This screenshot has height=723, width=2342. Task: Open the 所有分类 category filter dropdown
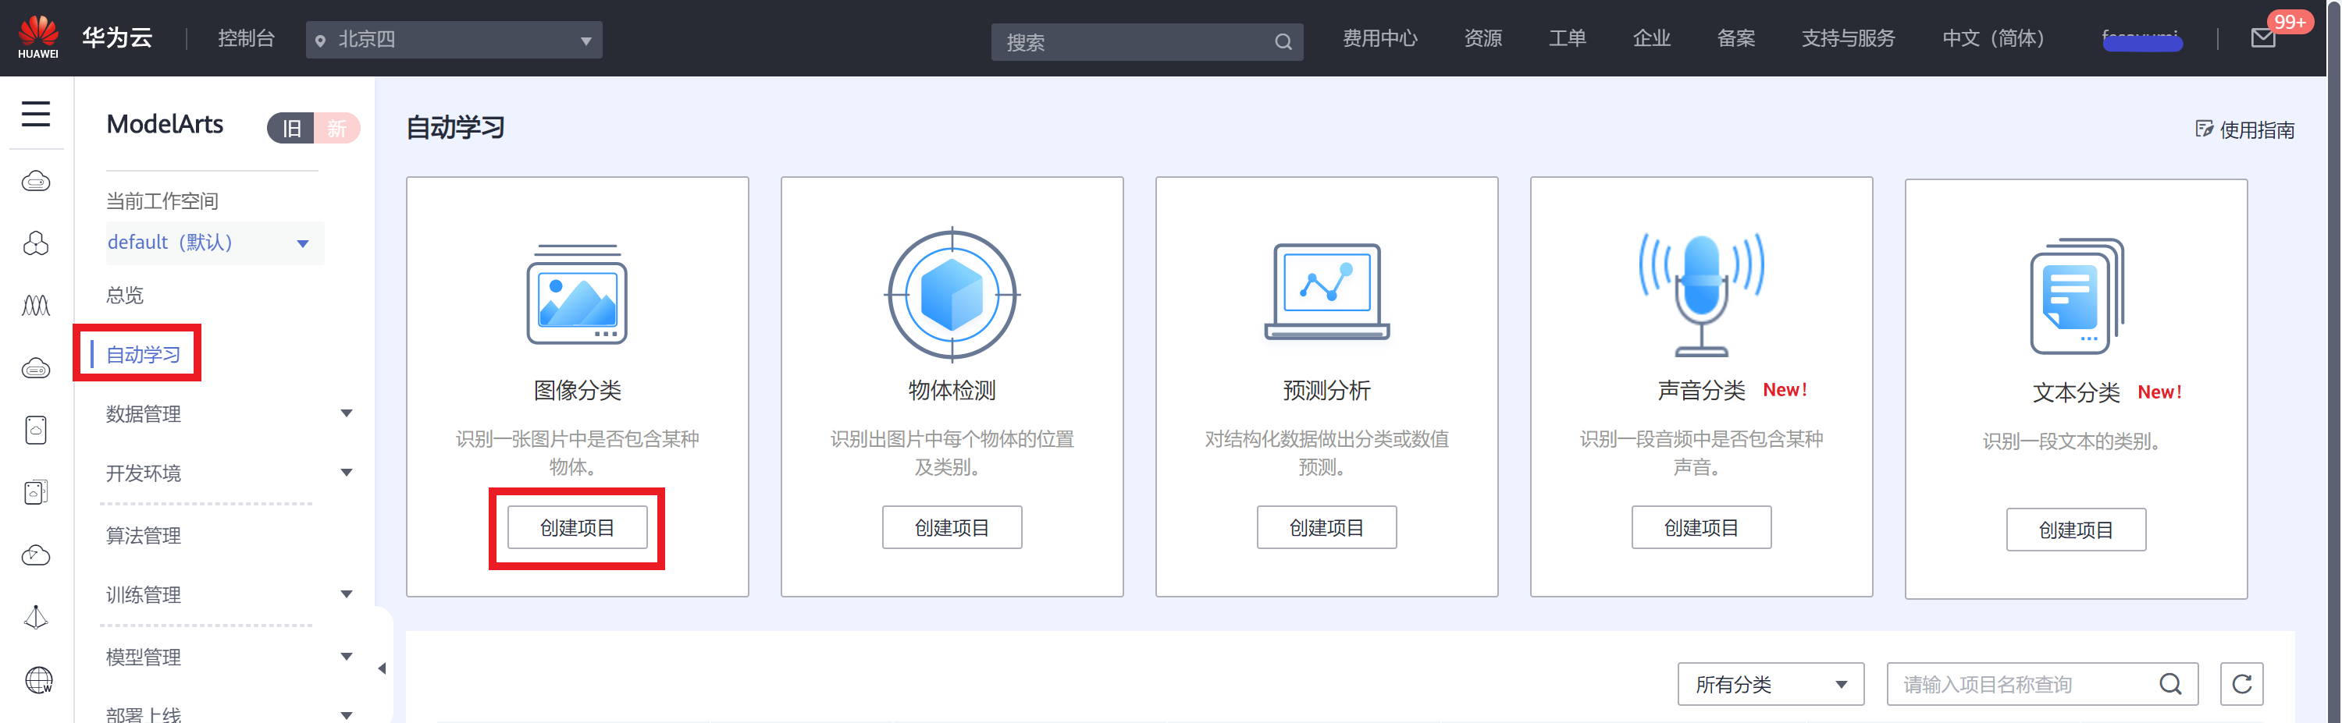pyautogui.click(x=1769, y=684)
